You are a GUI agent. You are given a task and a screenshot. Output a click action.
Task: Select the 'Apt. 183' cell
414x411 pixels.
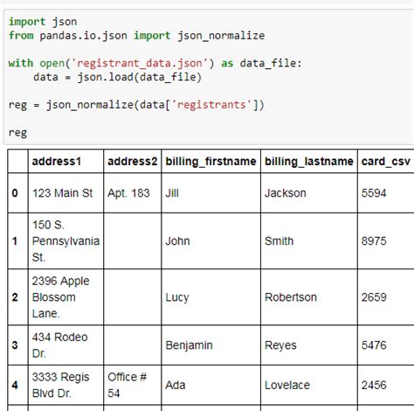pyautogui.click(x=133, y=193)
